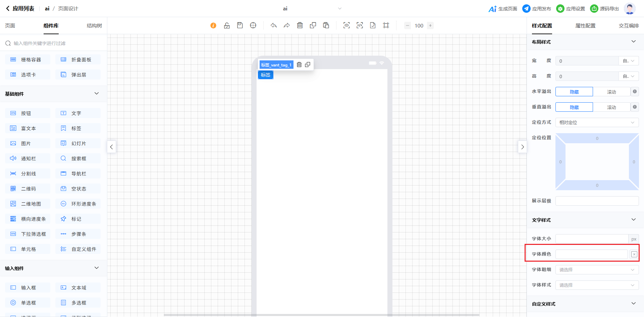Open the 字体粗细 dropdown

tap(597, 270)
